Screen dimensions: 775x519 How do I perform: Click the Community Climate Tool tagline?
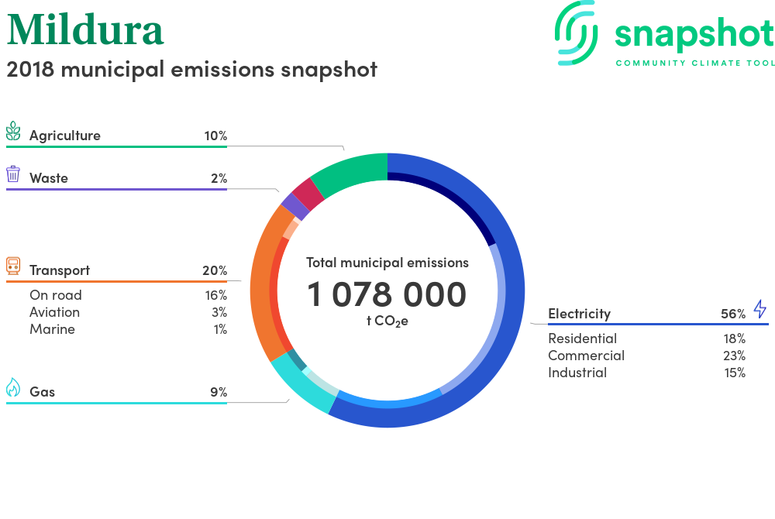(x=694, y=63)
